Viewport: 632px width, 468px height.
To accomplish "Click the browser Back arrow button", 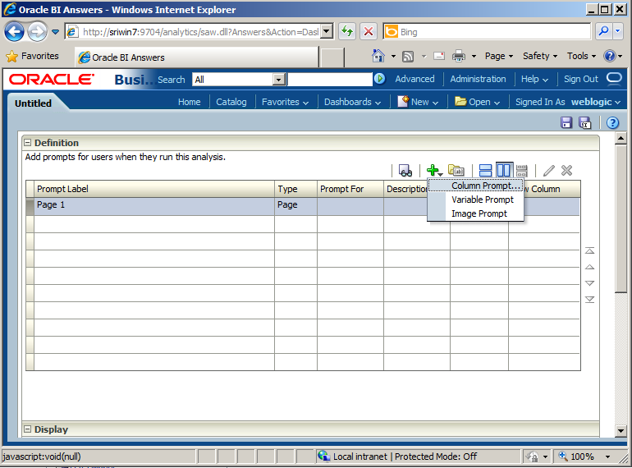I will (x=14, y=31).
